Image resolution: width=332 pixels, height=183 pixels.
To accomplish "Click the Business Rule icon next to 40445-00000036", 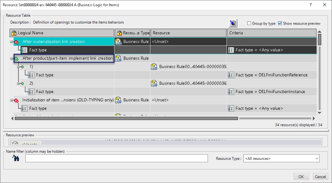I will pos(154,83).
